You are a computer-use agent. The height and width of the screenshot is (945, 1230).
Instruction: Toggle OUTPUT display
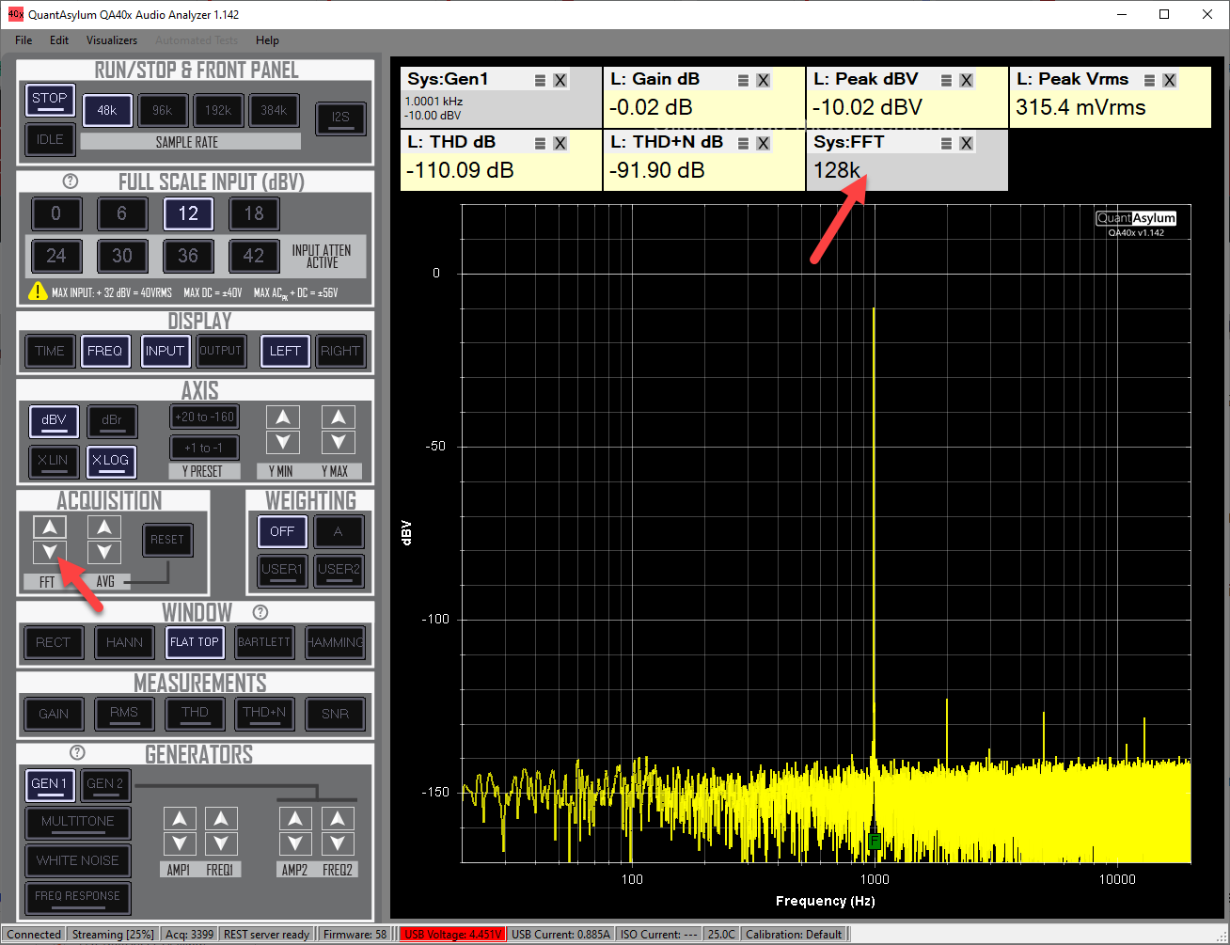pos(220,351)
